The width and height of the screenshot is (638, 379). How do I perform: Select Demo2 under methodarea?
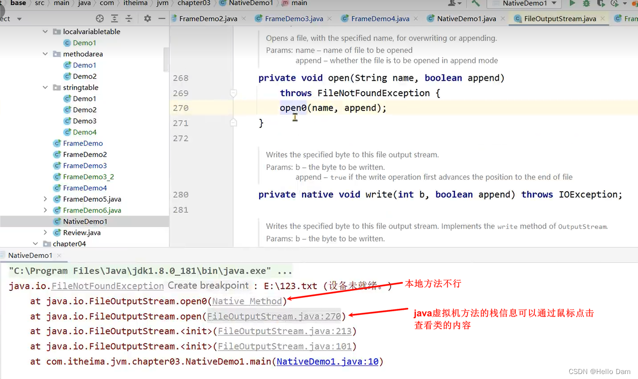(x=84, y=76)
